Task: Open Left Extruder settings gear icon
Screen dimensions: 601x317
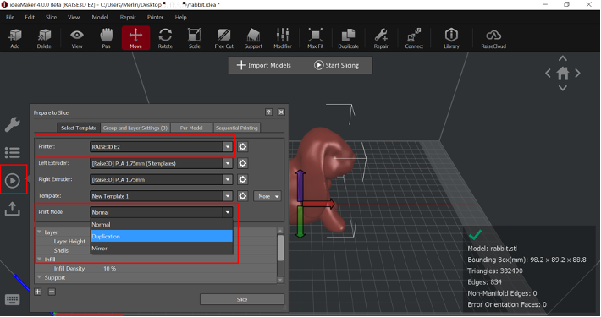Action: pyautogui.click(x=243, y=163)
